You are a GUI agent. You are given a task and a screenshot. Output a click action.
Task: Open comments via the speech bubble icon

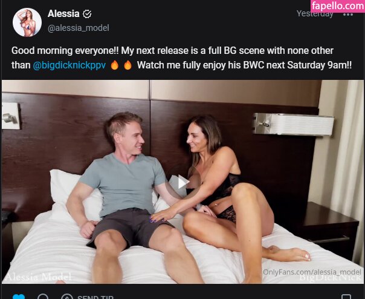pos(43,297)
